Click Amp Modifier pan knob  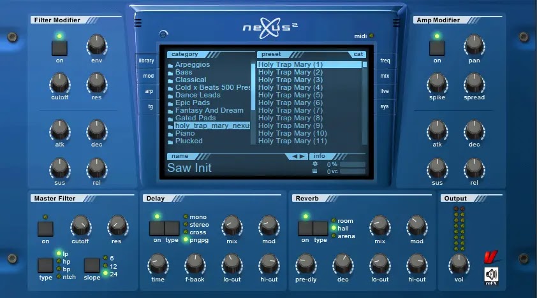474,45
